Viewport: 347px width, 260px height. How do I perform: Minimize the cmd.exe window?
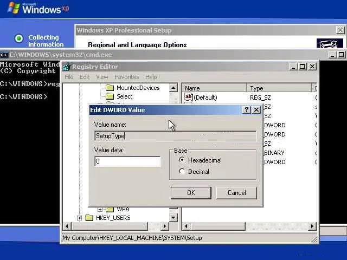pyautogui.click(x=332, y=55)
